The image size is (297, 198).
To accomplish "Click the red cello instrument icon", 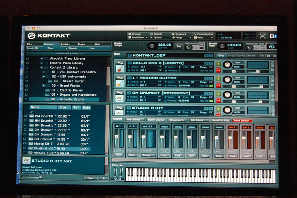I will coord(120,69).
